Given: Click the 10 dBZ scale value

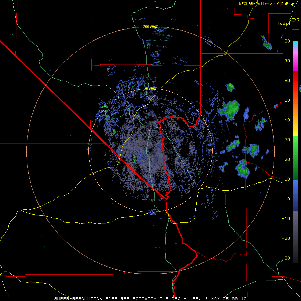Looking at the screenshot, I should tap(287, 179).
